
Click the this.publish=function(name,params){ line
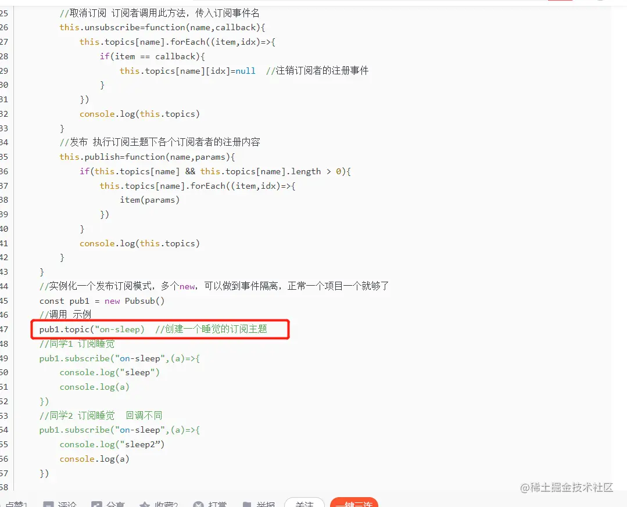click(148, 157)
